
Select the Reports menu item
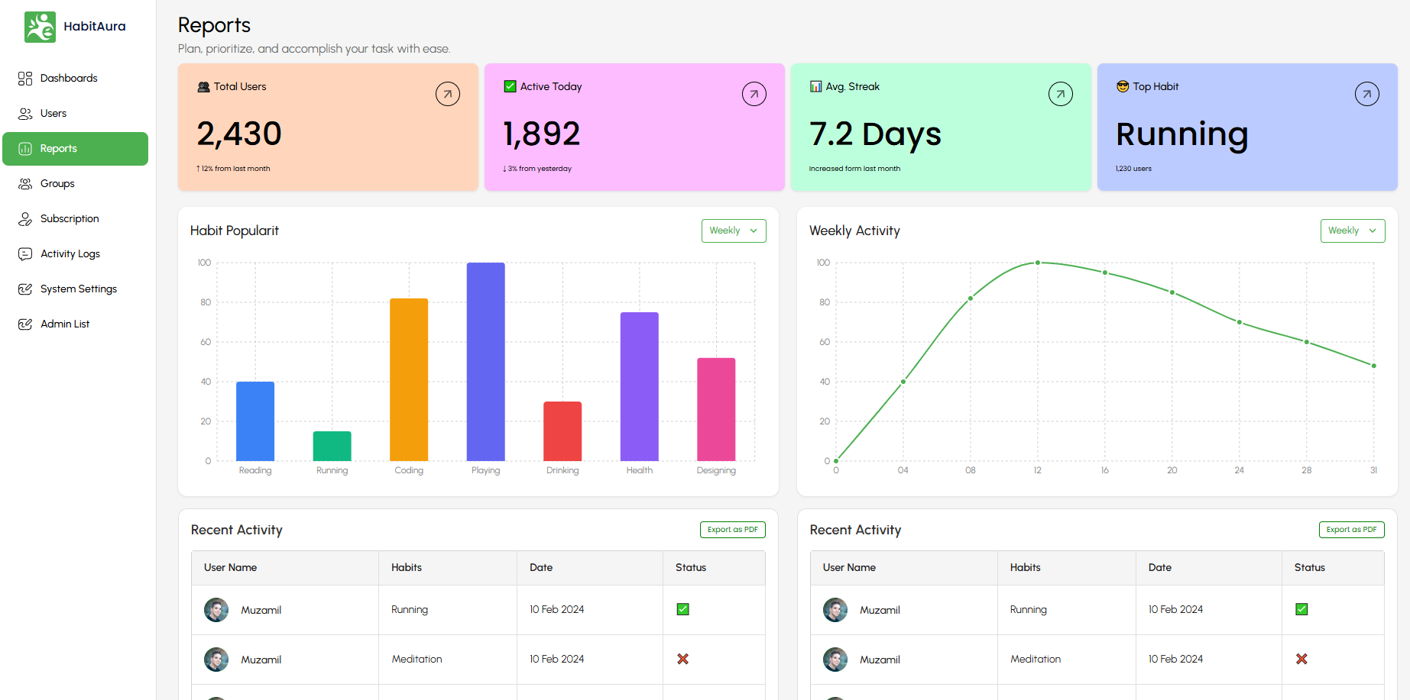click(x=75, y=148)
